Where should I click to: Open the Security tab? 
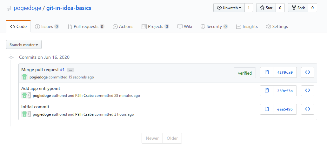click(214, 26)
